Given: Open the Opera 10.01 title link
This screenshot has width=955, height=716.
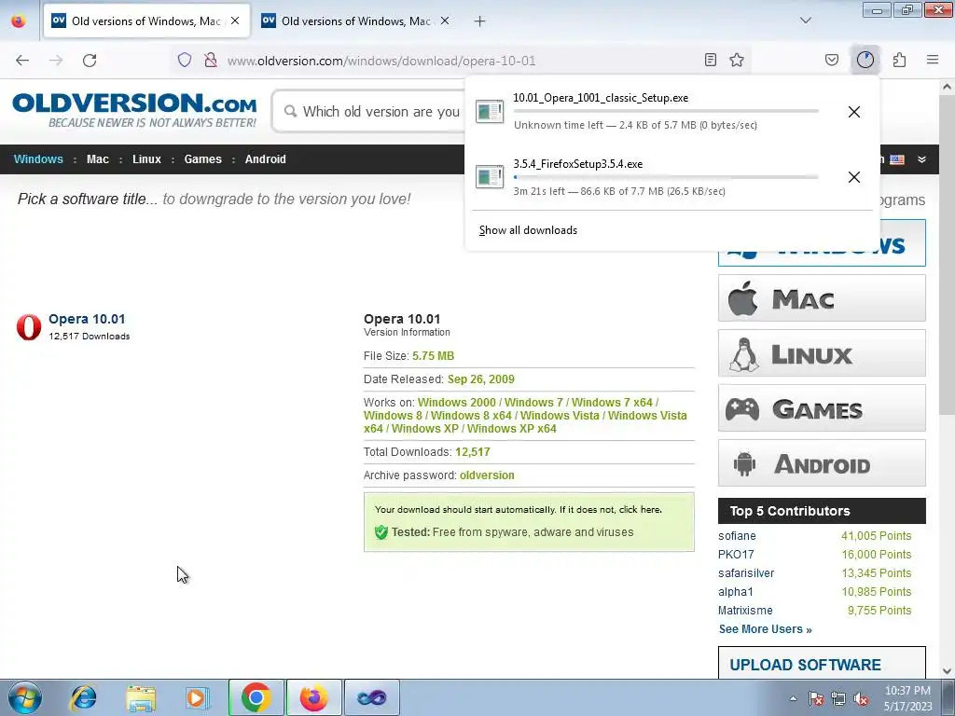Looking at the screenshot, I should [x=87, y=319].
